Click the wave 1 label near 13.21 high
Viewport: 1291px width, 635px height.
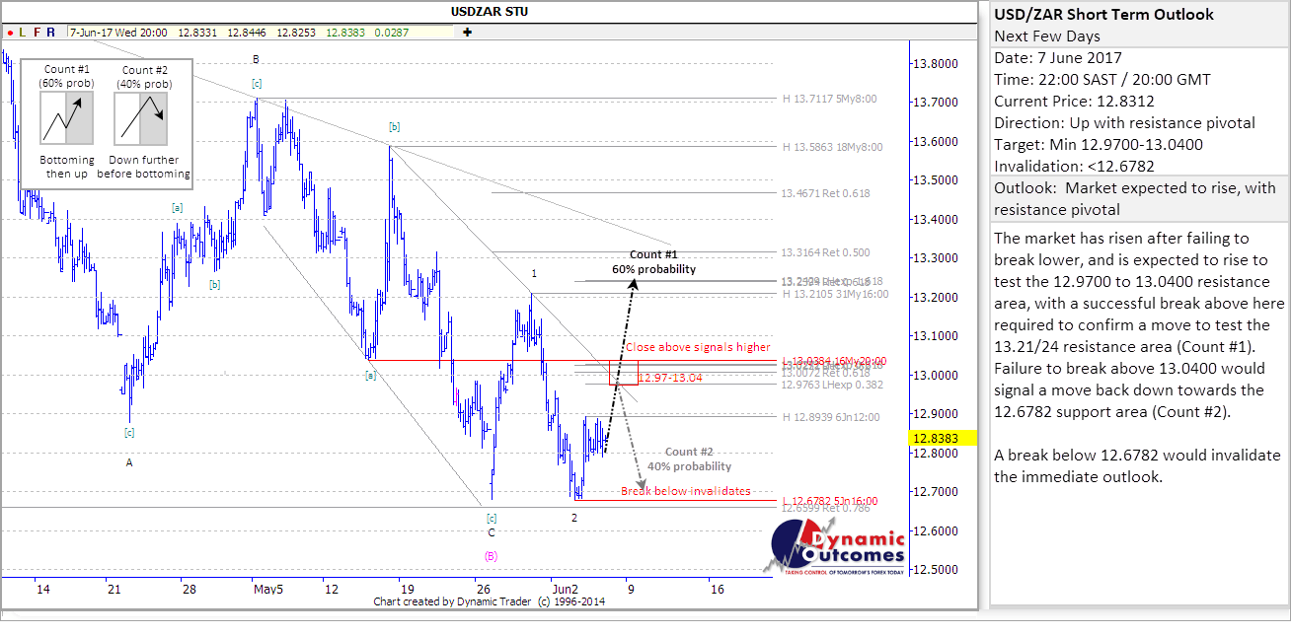click(x=534, y=273)
